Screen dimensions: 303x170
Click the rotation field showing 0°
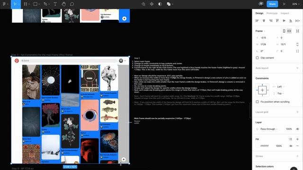(264, 51)
